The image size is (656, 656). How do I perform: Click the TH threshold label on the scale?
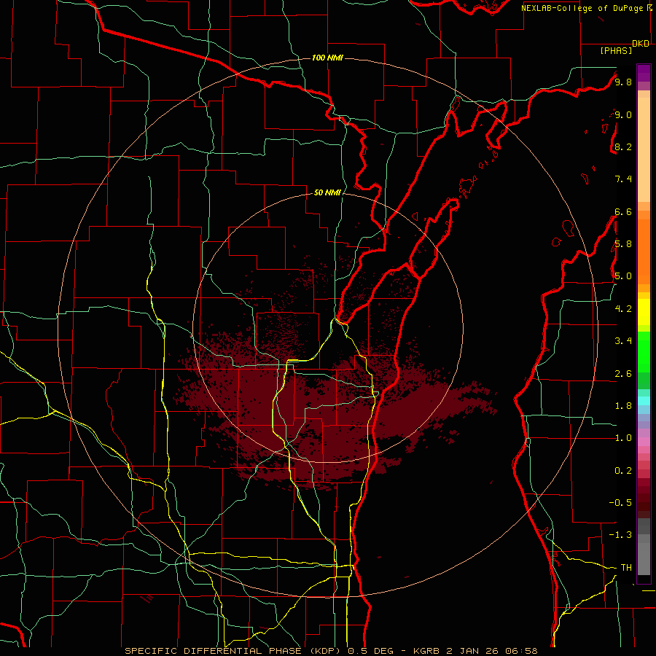(x=626, y=567)
